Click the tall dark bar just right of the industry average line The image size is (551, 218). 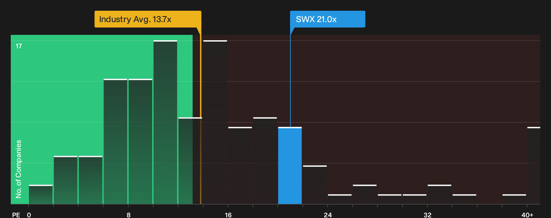pos(215,122)
